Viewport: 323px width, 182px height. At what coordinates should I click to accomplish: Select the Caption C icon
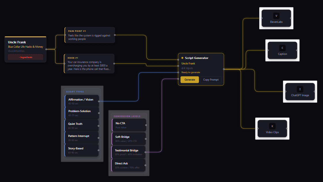pos(282,48)
